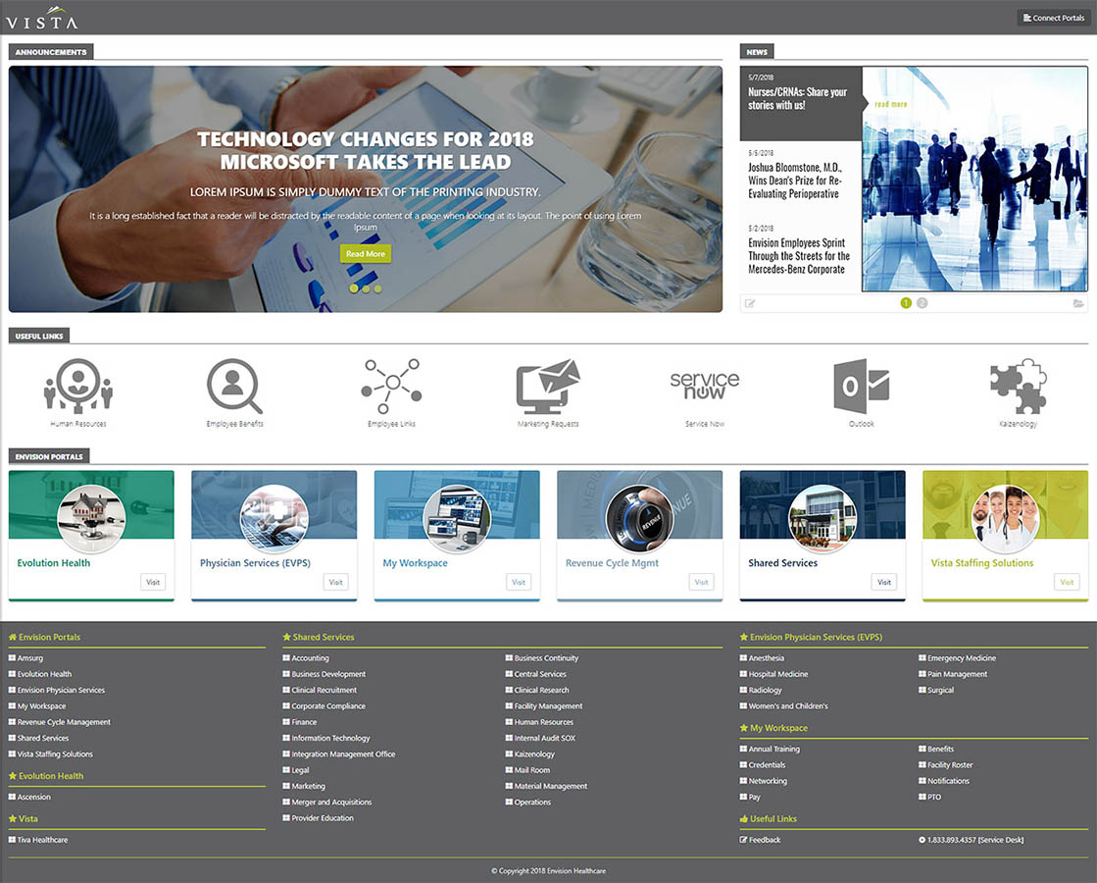
Task: Open the Anesthesia footer link
Action: (x=766, y=658)
